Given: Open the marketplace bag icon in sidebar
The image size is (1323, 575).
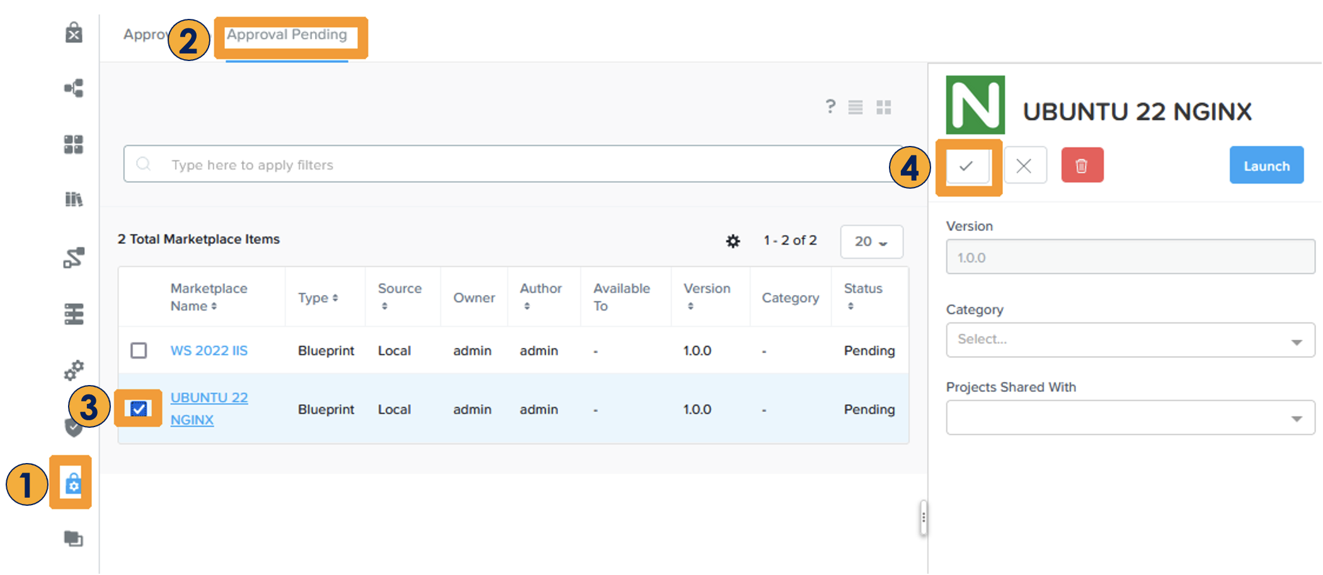Looking at the screenshot, I should click(x=74, y=32).
